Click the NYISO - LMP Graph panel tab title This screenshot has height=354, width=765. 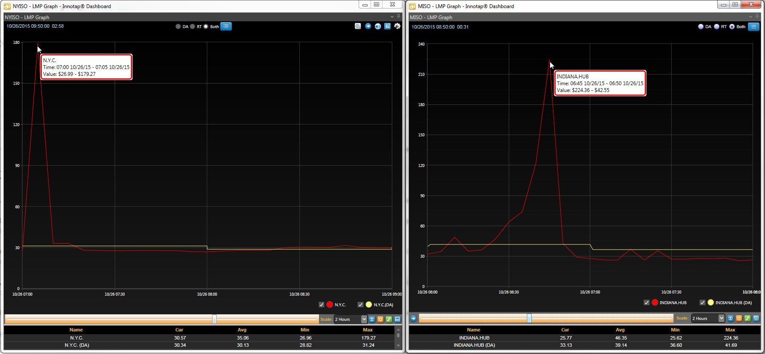pos(27,17)
